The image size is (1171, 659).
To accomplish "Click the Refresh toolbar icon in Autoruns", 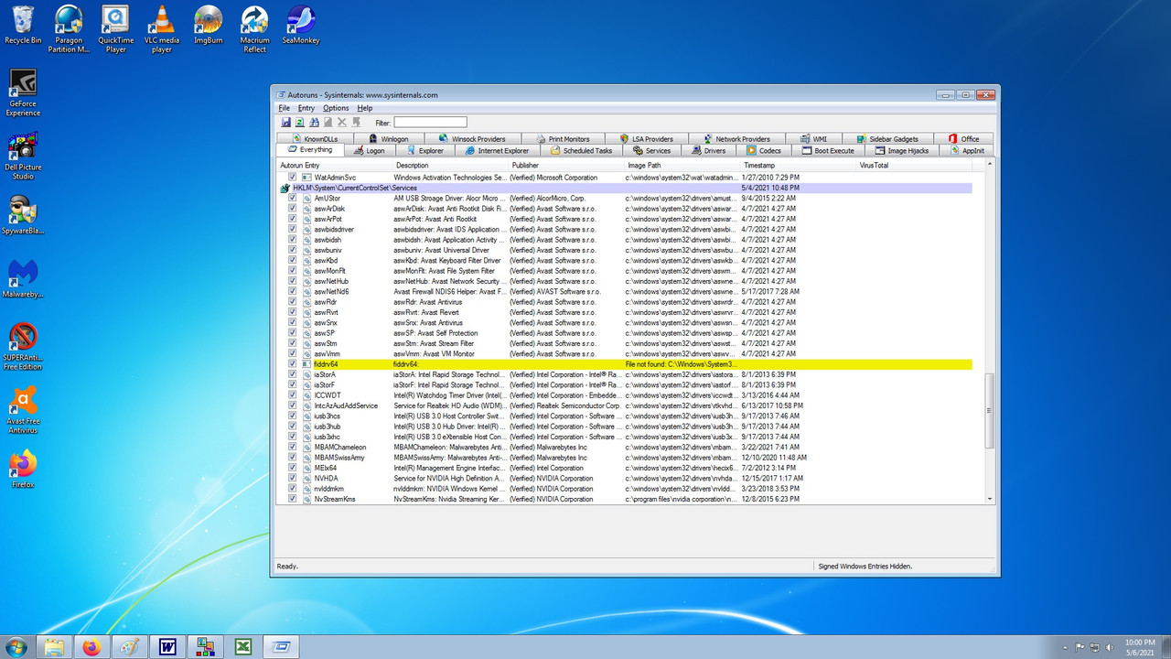I will (x=299, y=122).
